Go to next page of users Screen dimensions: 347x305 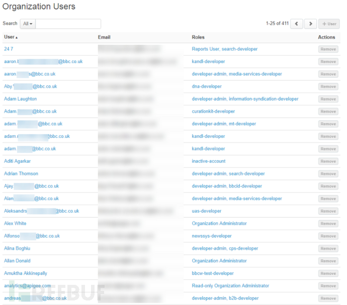pyautogui.click(x=310, y=24)
